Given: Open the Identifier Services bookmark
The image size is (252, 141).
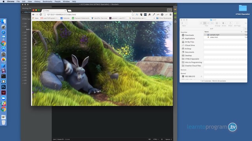Looking at the screenshot, I should (x=99, y=18).
